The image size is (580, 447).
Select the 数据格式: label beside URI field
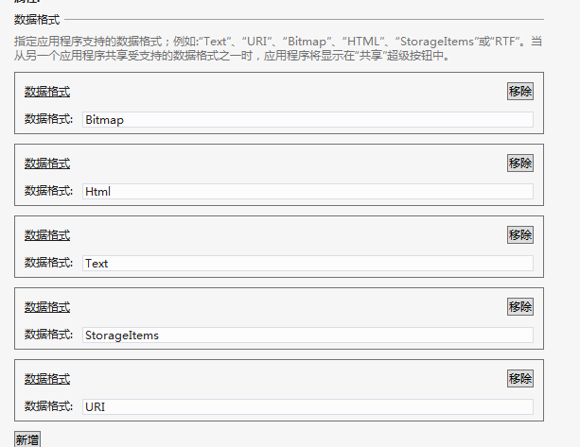pos(49,406)
